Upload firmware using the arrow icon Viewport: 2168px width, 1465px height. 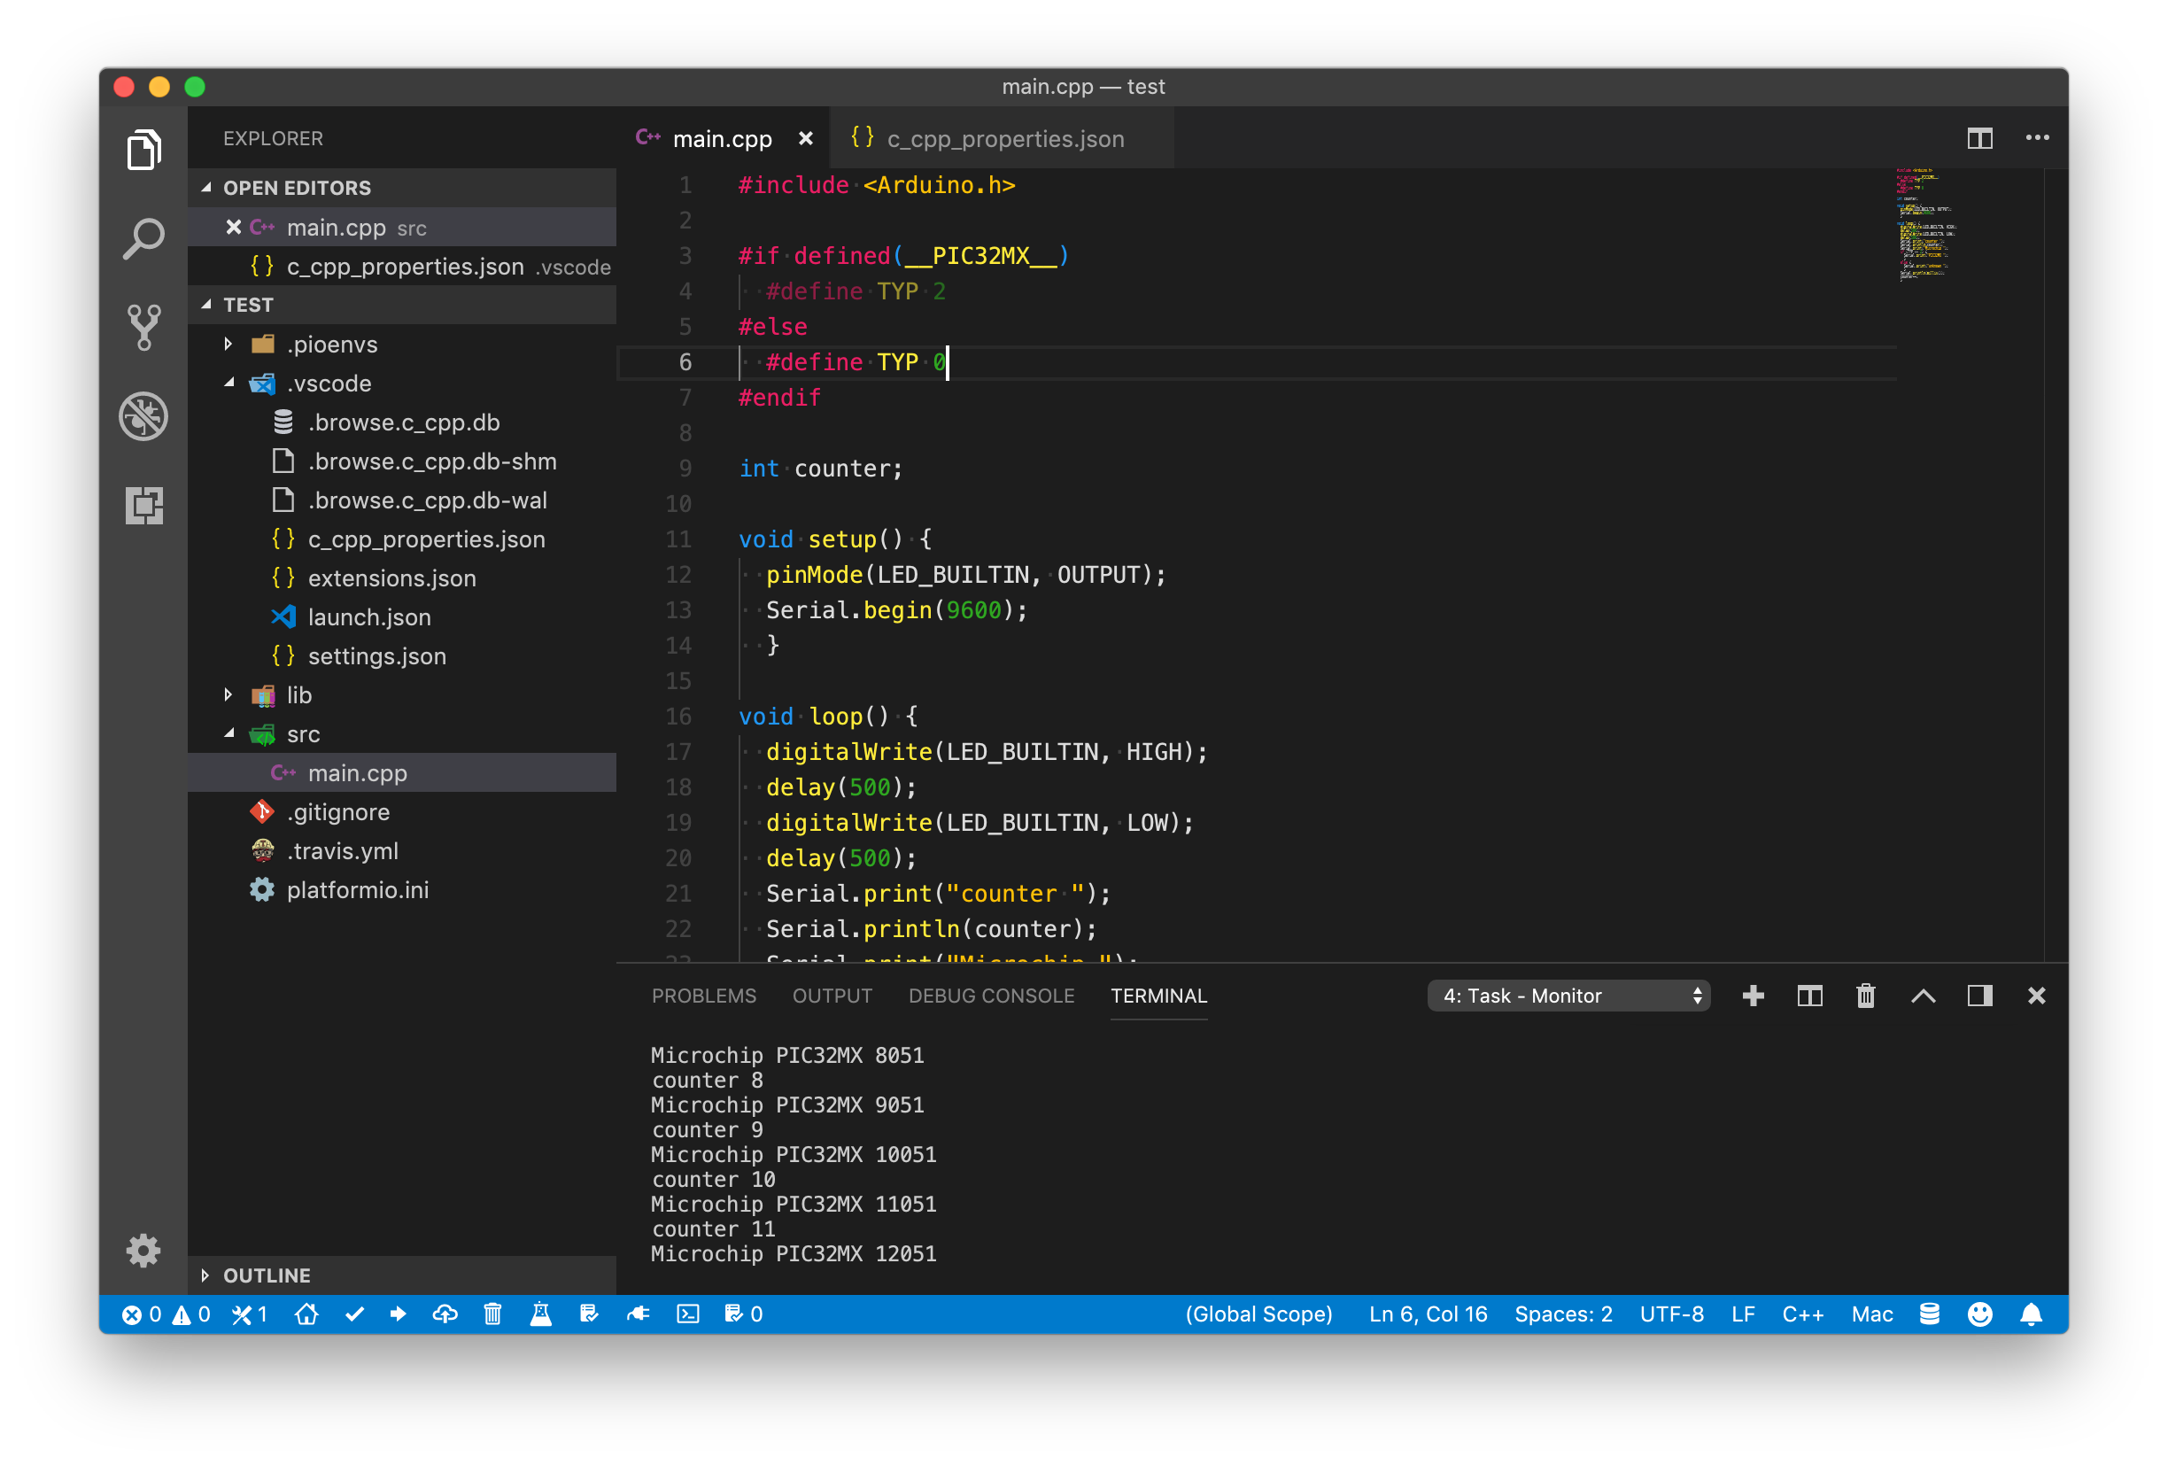tap(399, 1314)
